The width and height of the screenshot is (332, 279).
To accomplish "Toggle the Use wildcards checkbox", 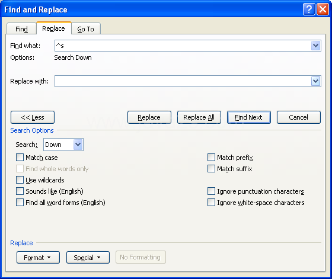I will 20,180.
